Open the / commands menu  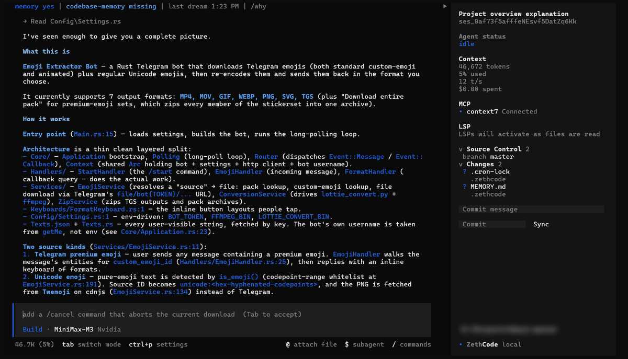tap(411, 344)
